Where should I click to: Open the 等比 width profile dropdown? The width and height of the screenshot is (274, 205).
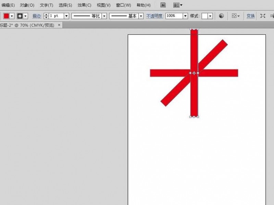pyautogui.click(x=104, y=16)
